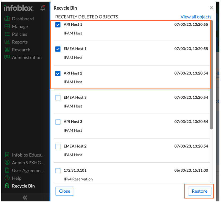This screenshot has width=221, height=203.
Task: Click the deleted objects list scrollbar
Action: click(x=211, y=106)
